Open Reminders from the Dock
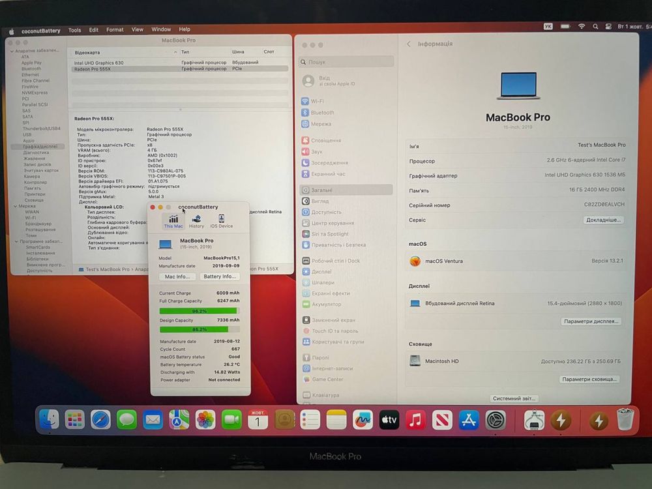 click(310, 420)
